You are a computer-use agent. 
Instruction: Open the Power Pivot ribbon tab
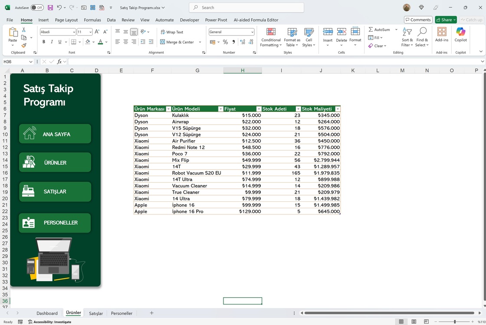tap(216, 20)
